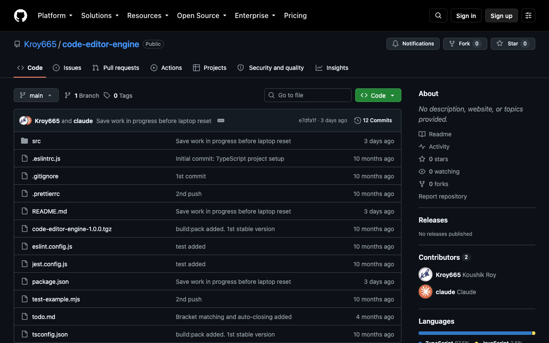Click the file icon for package.json

tap(24, 282)
